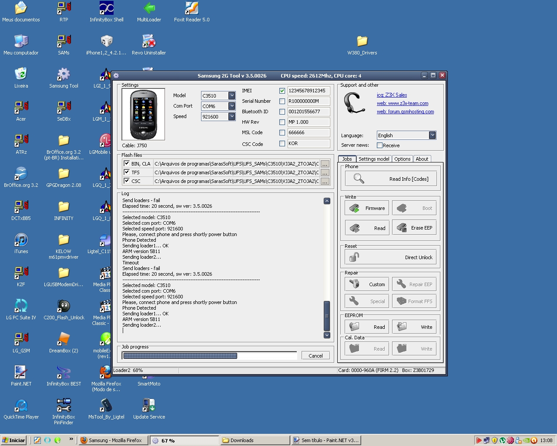The width and height of the screenshot is (557, 446).
Task: Open the forum.gsmhosting.com link
Action: (405, 111)
